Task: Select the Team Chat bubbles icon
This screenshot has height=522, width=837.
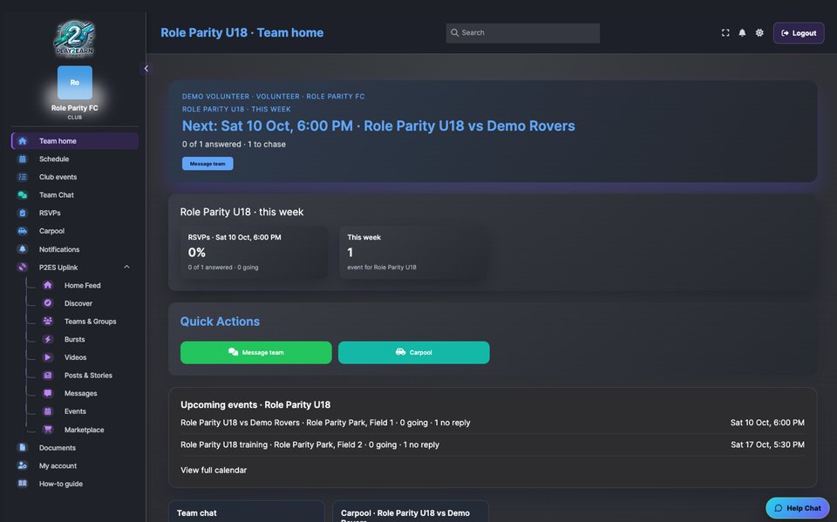Action: tap(23, 195)
